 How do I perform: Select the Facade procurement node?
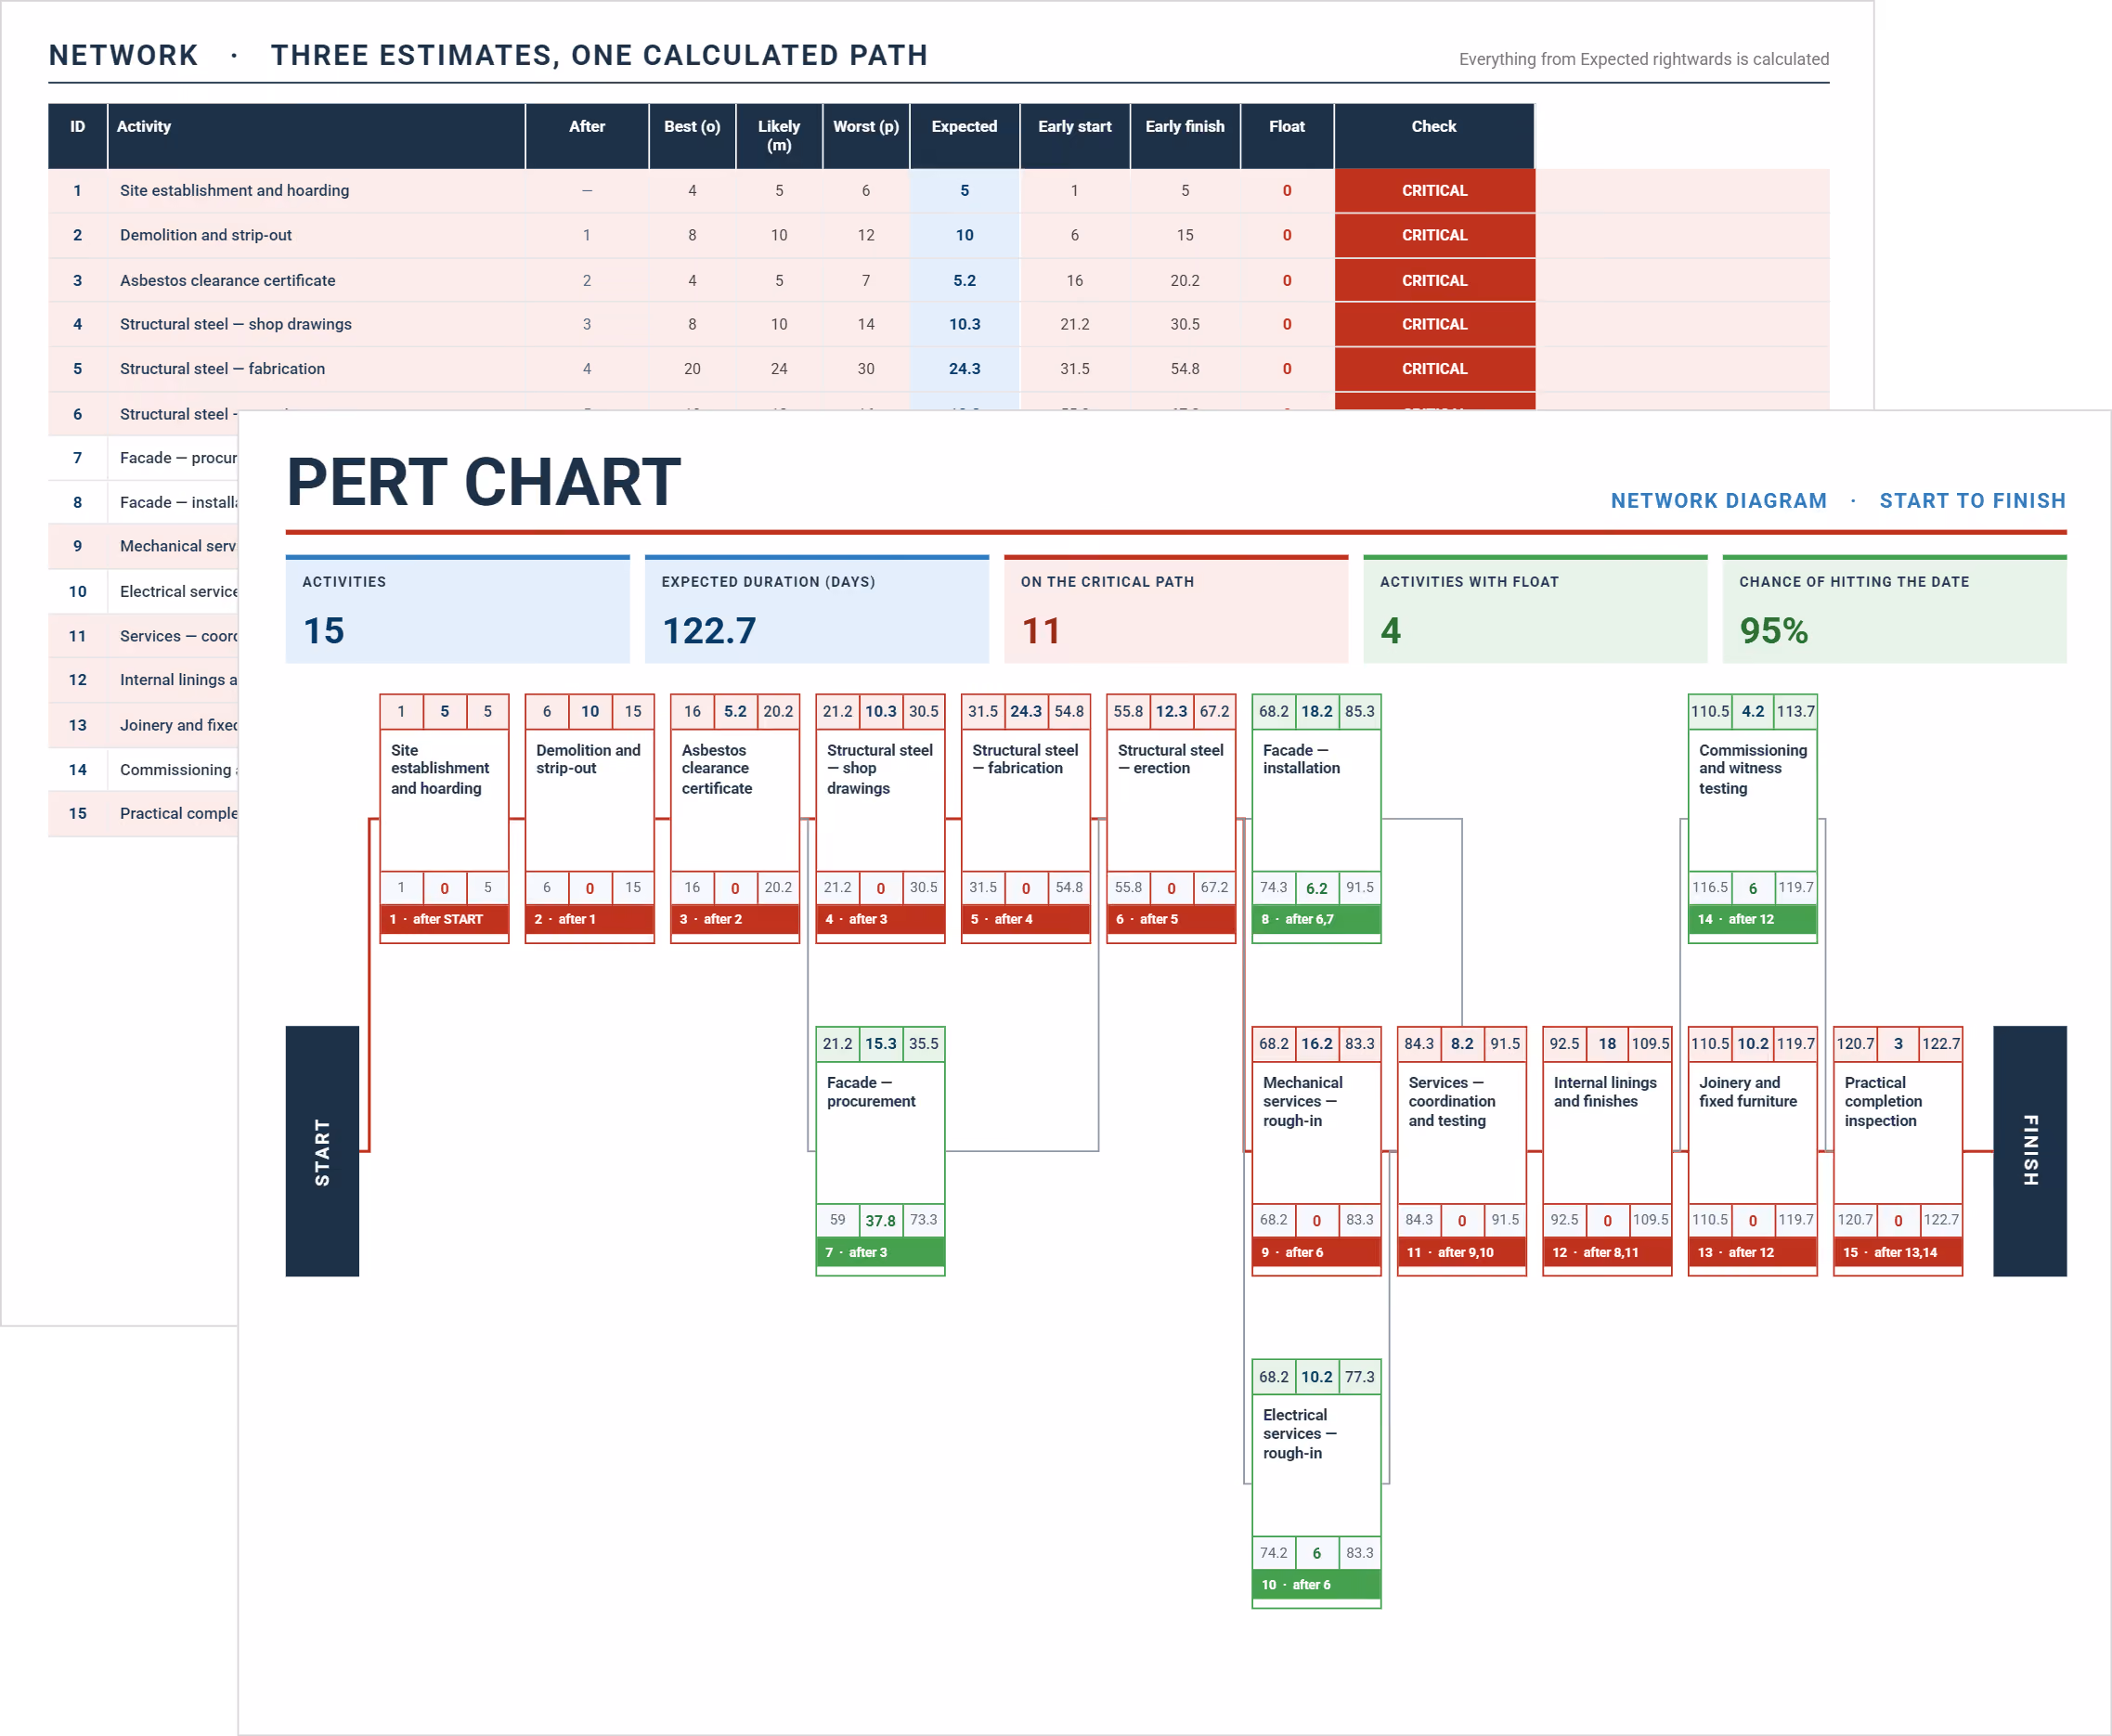pyautogui.click(x=880, y=1151)
